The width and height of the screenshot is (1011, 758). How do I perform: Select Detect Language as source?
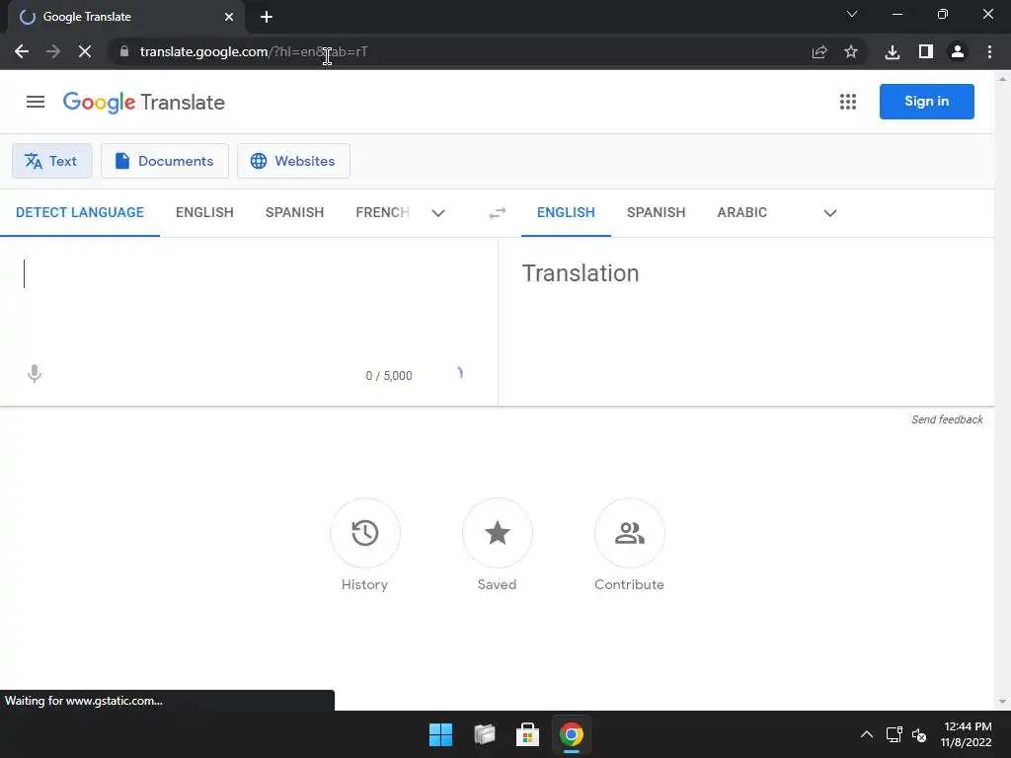80,213
